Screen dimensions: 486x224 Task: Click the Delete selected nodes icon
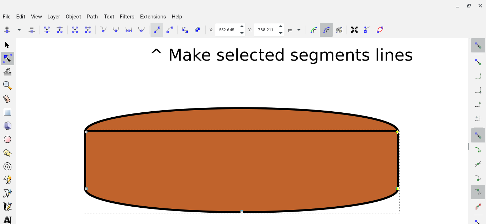point(32,30)
